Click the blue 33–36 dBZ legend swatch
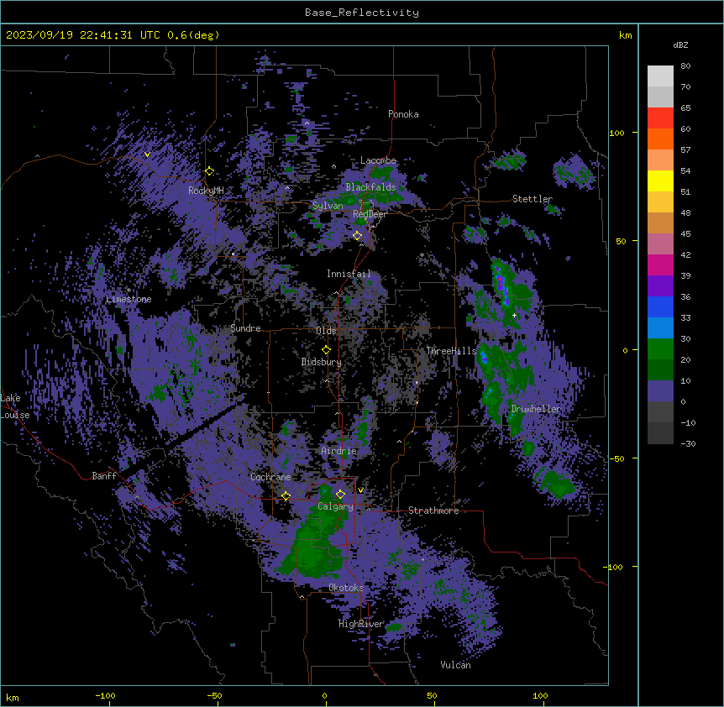The height and width of the screenshot is (707, 724). click(660, 307)
